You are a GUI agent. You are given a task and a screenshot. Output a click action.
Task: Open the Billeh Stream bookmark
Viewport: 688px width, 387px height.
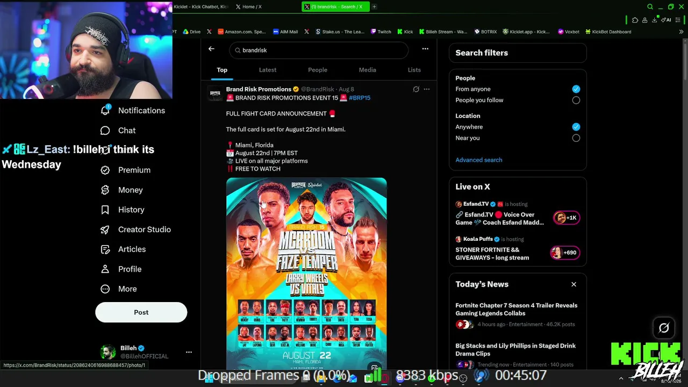pos(443,32)
